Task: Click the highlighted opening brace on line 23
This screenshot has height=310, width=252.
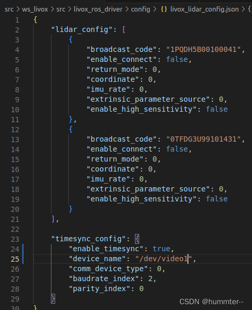Action: (137, 239)
